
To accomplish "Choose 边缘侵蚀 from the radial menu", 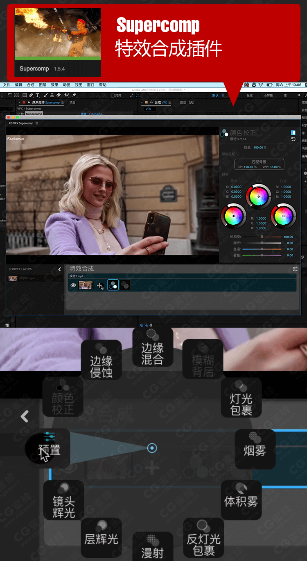I will (101, 360).
